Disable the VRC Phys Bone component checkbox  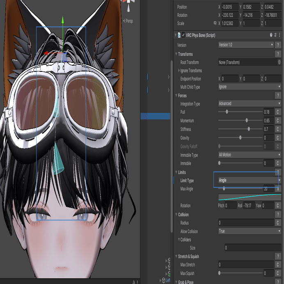pyautogui.click(x=183, y=35)
